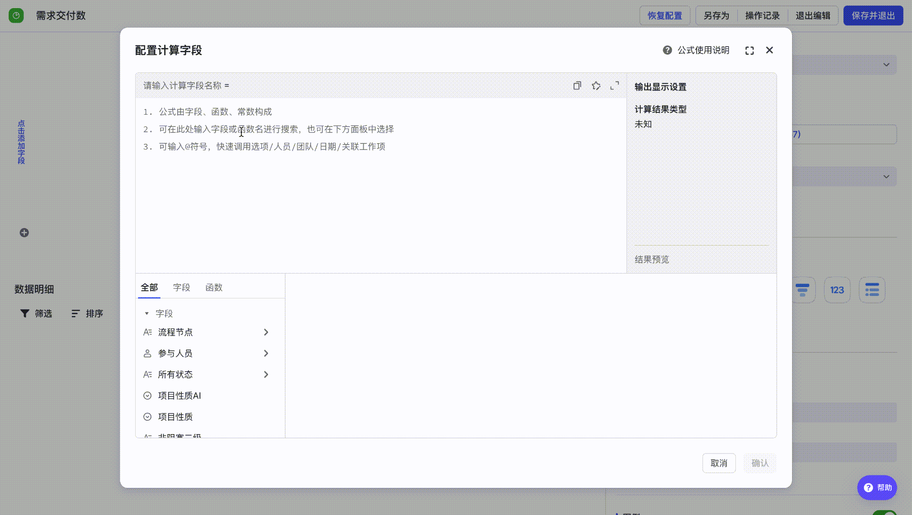This screenshot has width=912, height=515.
Task: Collapse the 字段 tree group
Action: (147, 314)
